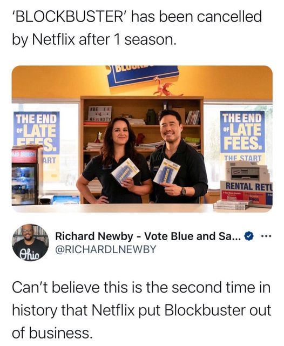Click the reply text about Netflix
284x346 pixels.
click(141, 310)
